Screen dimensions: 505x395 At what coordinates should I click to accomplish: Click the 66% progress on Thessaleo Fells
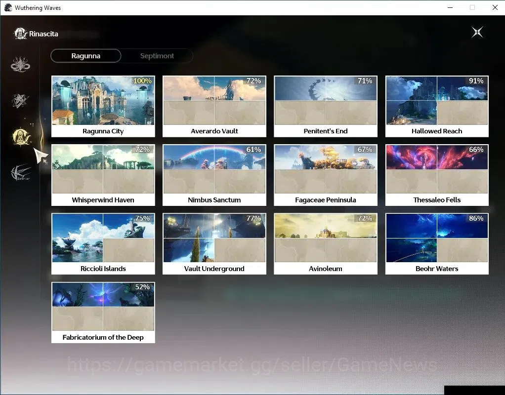[x=476, y=150]
